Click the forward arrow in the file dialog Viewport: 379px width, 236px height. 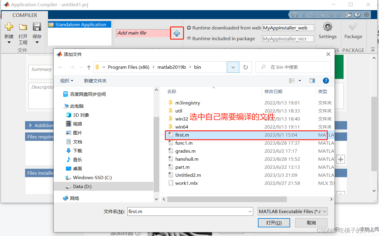(x=72, y=67)
